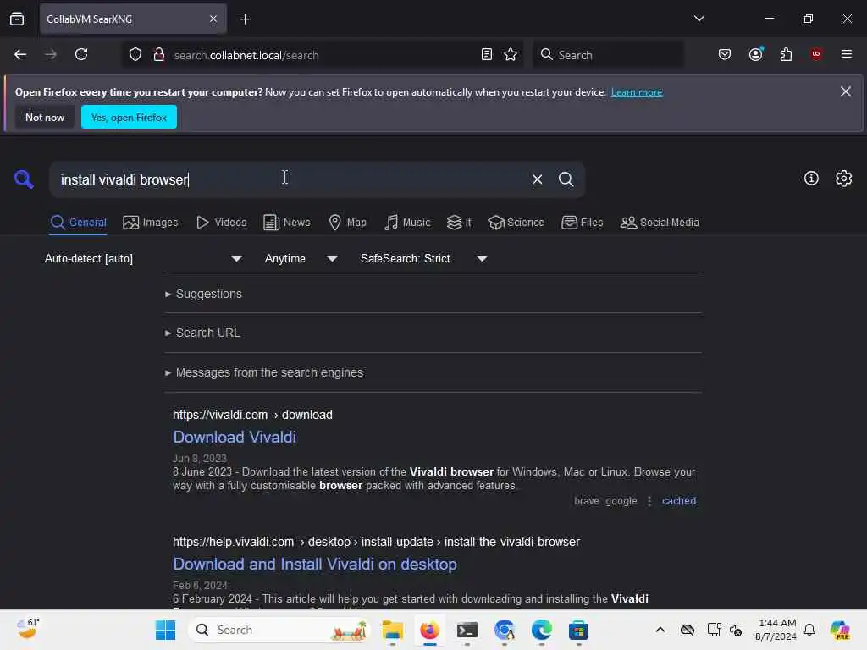Image resolution: width=867 pixels, height=650 pixels.
Task: Open the SafeSearch: Strict dropdown
Action: click(423, 259)
